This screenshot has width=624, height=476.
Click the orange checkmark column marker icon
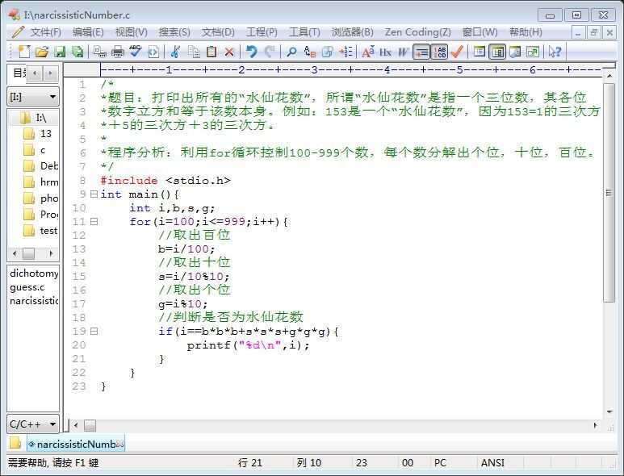pyautogui.click(x=457, y=52)
